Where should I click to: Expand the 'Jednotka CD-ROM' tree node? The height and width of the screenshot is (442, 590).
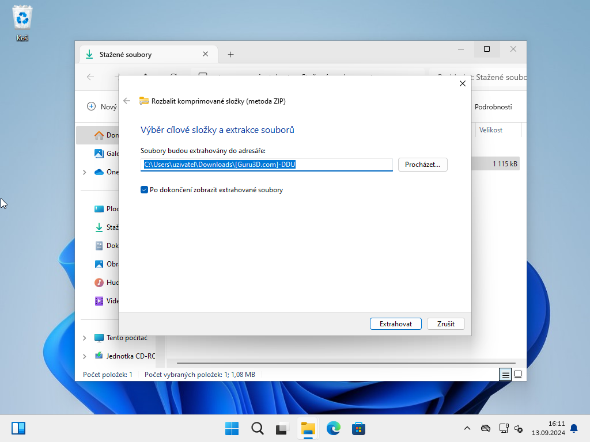pyautogui.click(x=85, y=356)
